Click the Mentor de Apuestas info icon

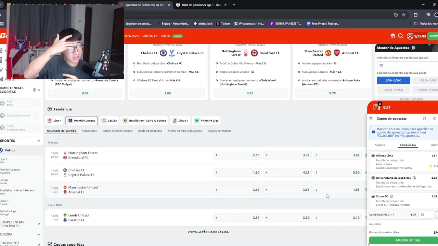[x=413, y=48]
